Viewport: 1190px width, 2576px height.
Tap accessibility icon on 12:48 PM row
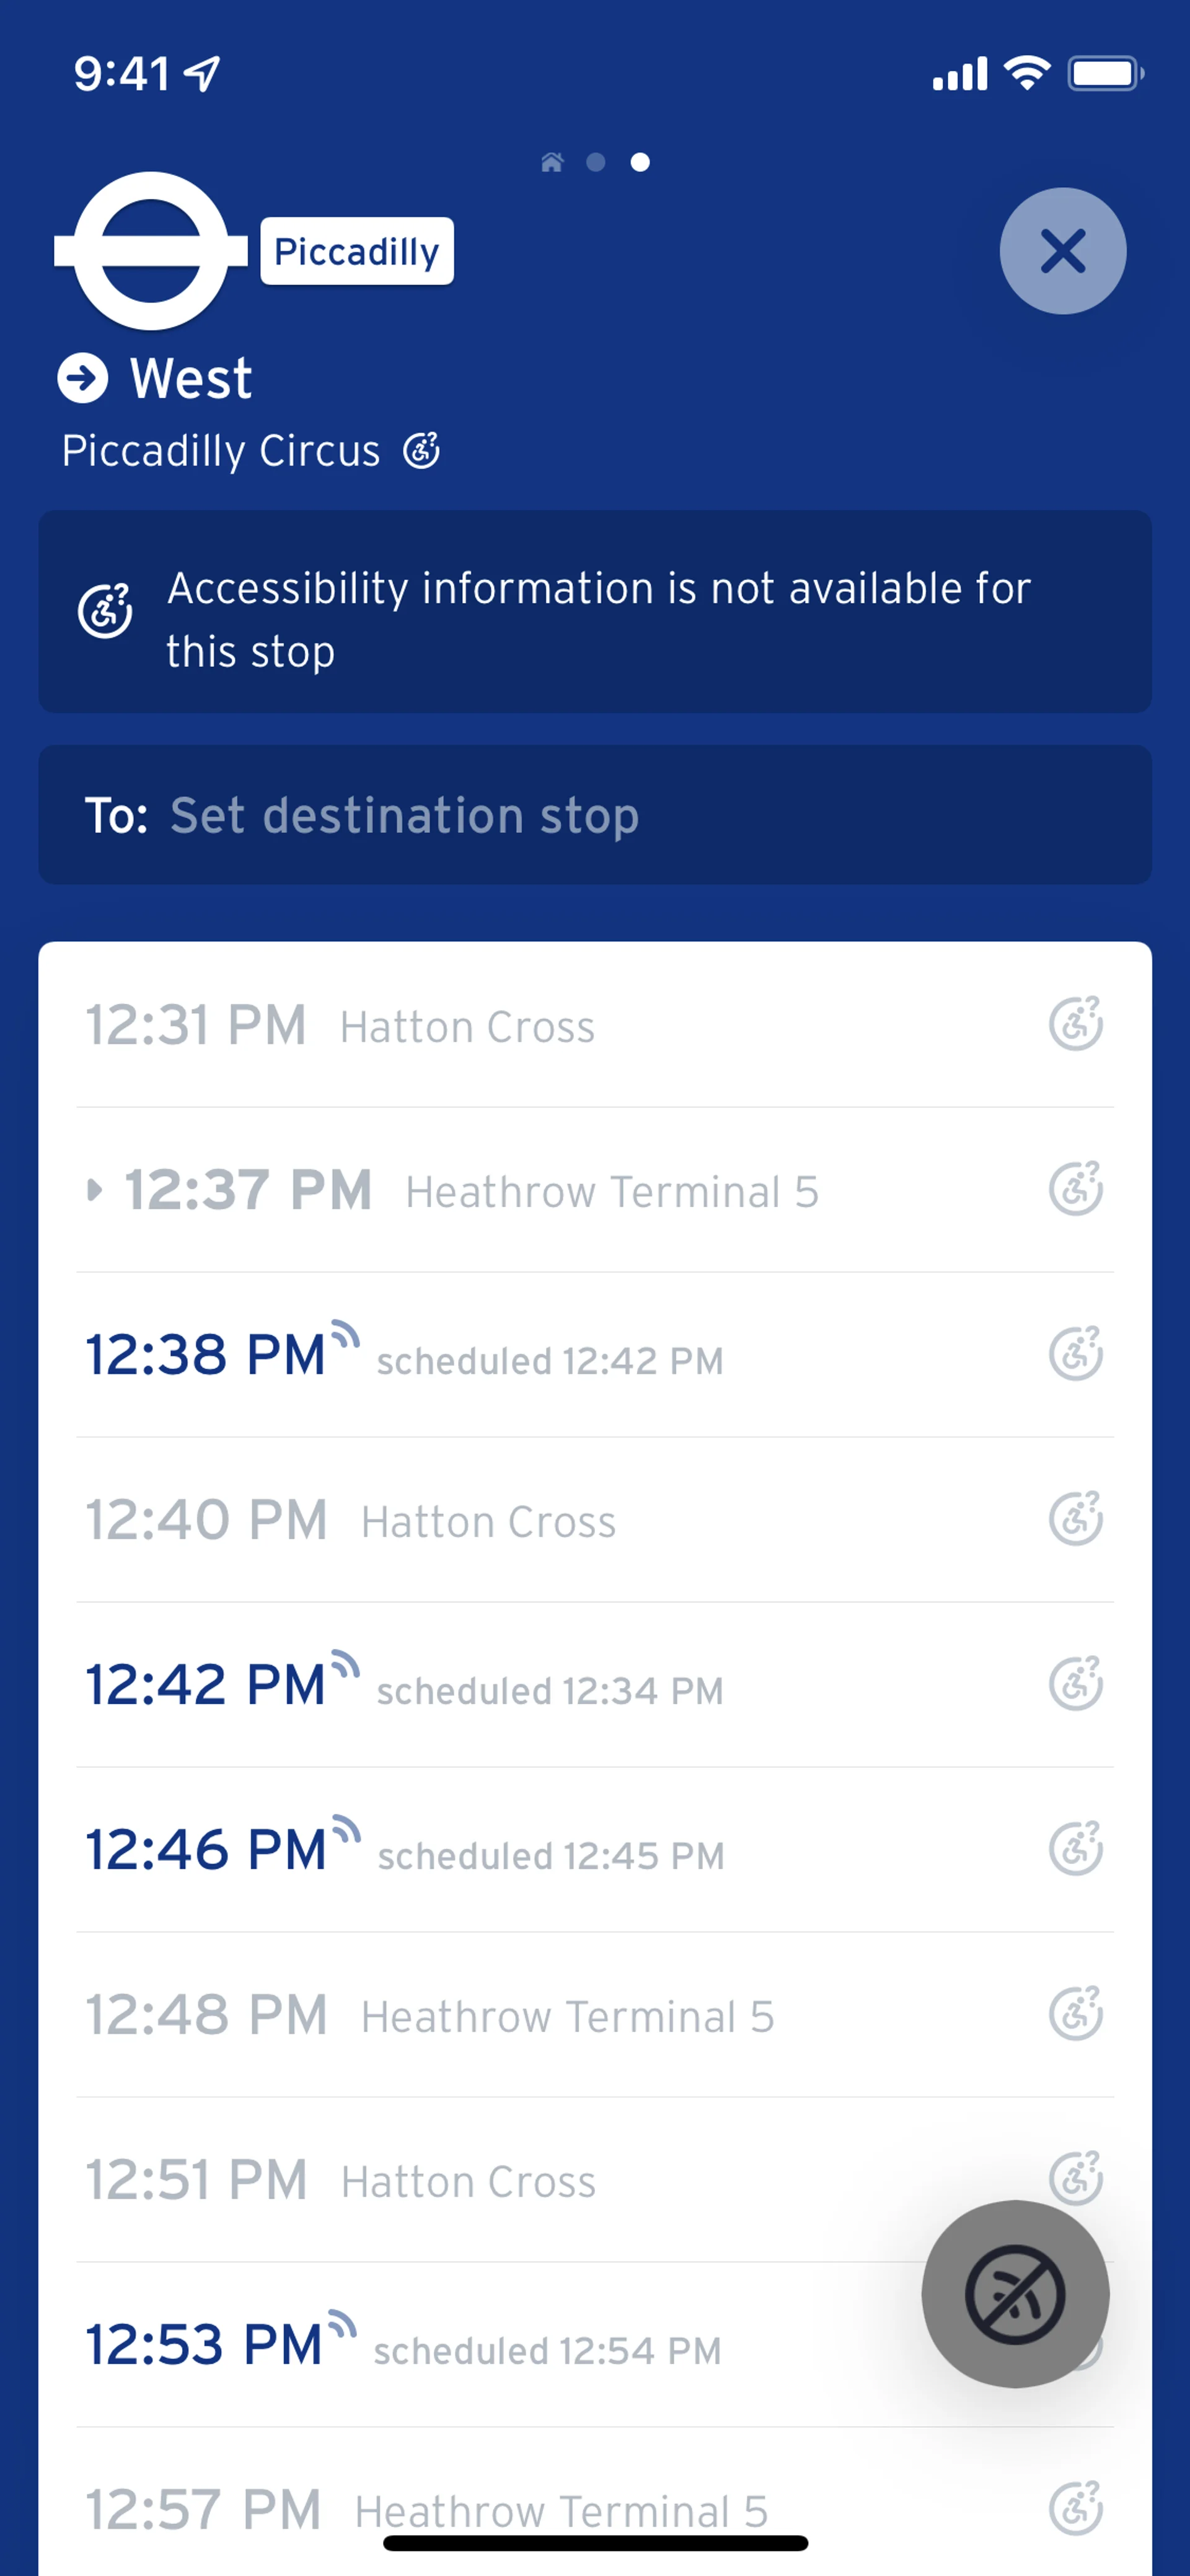pyautogui.click(x=1075, y=2014)
